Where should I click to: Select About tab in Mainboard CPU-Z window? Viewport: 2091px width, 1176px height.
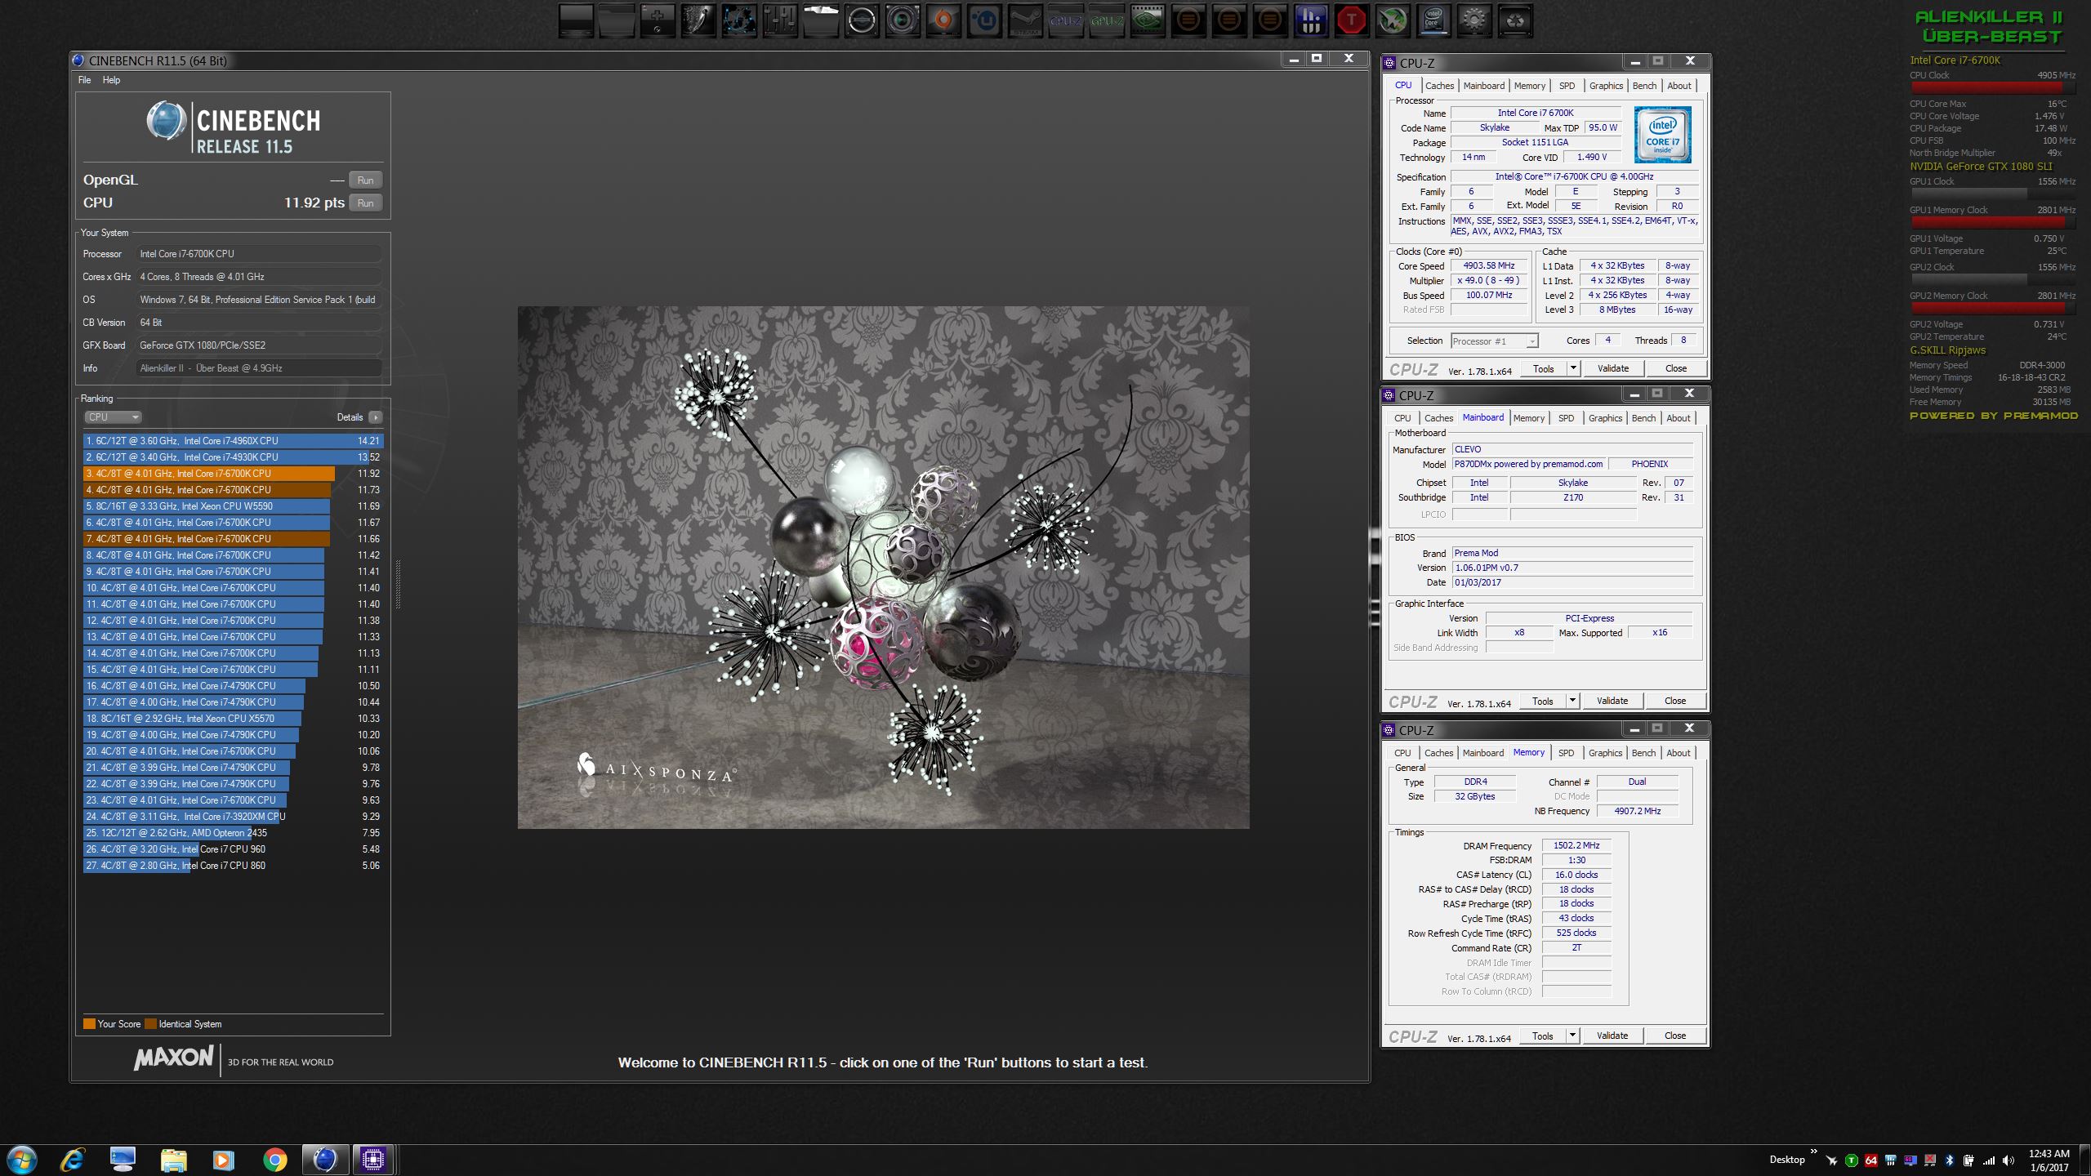(1679, 418)
